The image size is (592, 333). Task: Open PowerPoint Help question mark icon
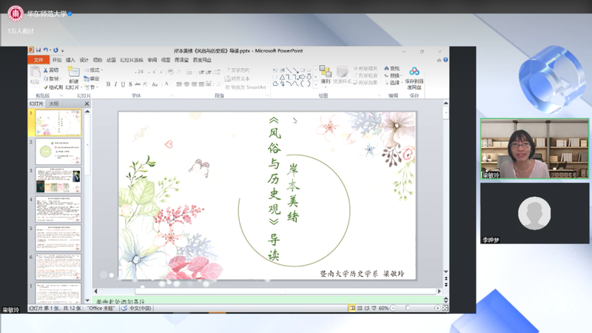tap(445, 60)
